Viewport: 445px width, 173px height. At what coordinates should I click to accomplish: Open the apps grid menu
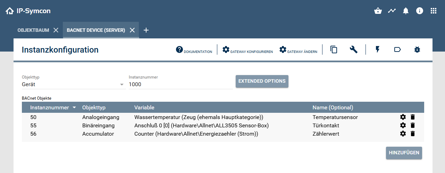434,11
